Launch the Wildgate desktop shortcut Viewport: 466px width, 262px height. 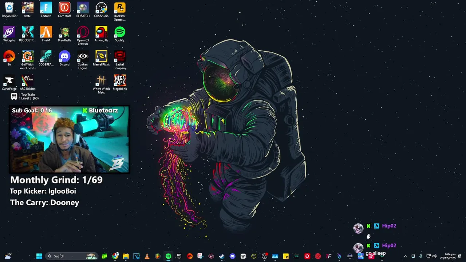click(x=9, y=34)
